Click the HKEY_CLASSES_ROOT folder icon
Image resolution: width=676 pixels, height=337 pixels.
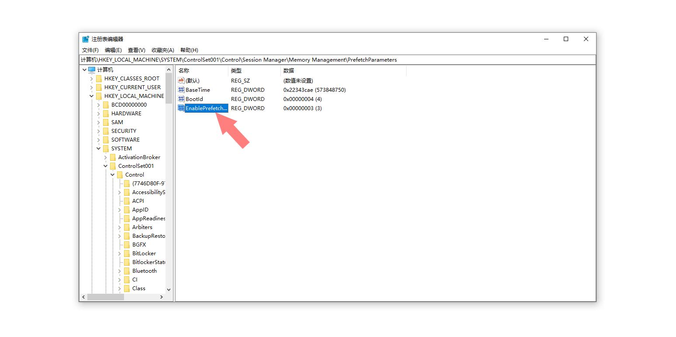(x=99, y=79)
